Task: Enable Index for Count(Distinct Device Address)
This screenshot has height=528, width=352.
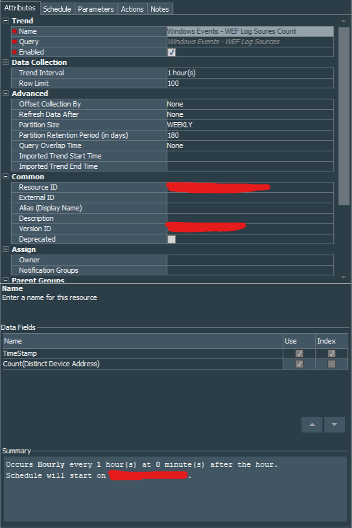Action: [x=331, y=364]
